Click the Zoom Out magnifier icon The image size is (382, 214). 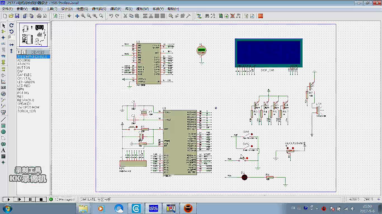[x=89, y=16]
